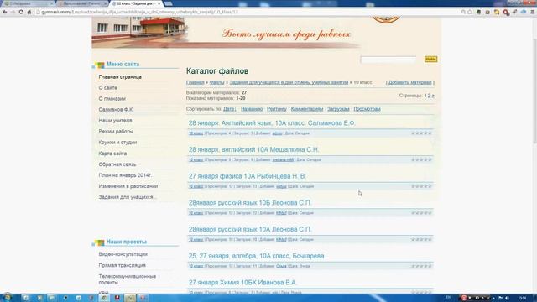Sort materials by 'Комментариям'
537x302 pixels.
tap(307, 109)
